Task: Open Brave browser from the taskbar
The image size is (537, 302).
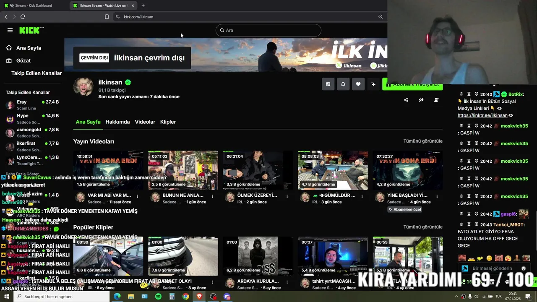Action: point(199,297)
